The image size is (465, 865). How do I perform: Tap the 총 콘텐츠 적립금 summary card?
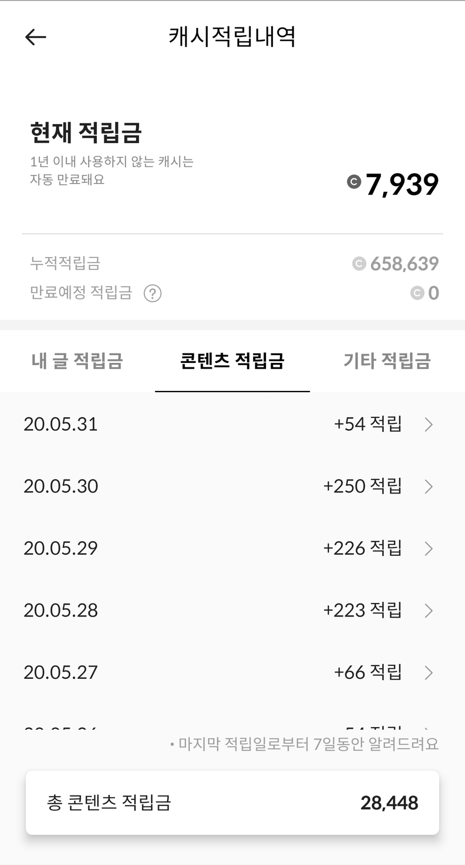232,803
